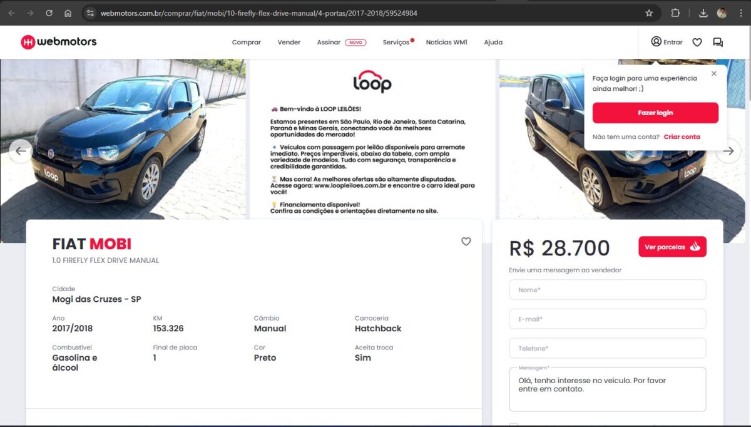Click the R$ 28.700 price

(x=559, y=248)
